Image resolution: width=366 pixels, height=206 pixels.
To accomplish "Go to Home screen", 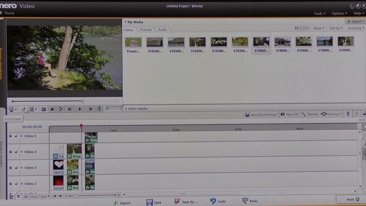I will point(9,13).
